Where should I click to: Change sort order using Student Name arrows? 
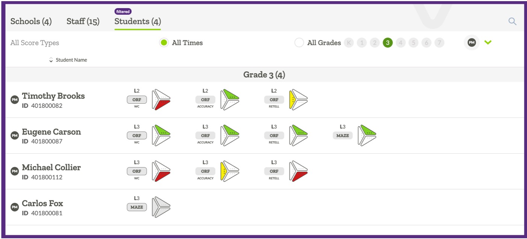pyautogui.click(x=51, y=60)
